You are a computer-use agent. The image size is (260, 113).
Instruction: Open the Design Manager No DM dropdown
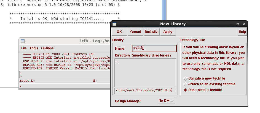[x=166, y=101]
